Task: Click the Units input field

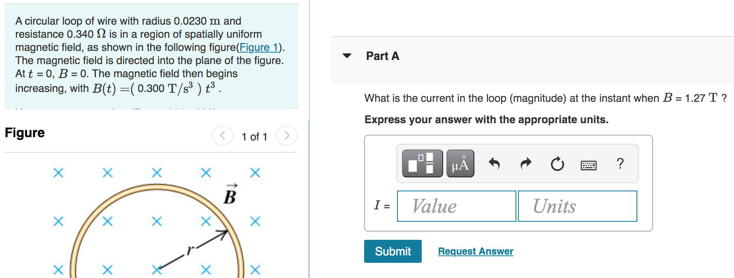Action: (x=577, y=206)
